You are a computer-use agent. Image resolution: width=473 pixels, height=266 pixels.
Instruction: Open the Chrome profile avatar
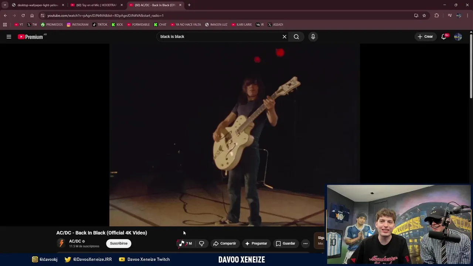tap(459, 16)
